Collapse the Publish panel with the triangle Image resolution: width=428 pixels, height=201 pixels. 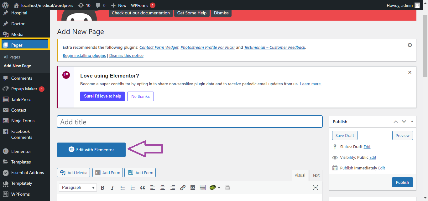pos(412,122)
